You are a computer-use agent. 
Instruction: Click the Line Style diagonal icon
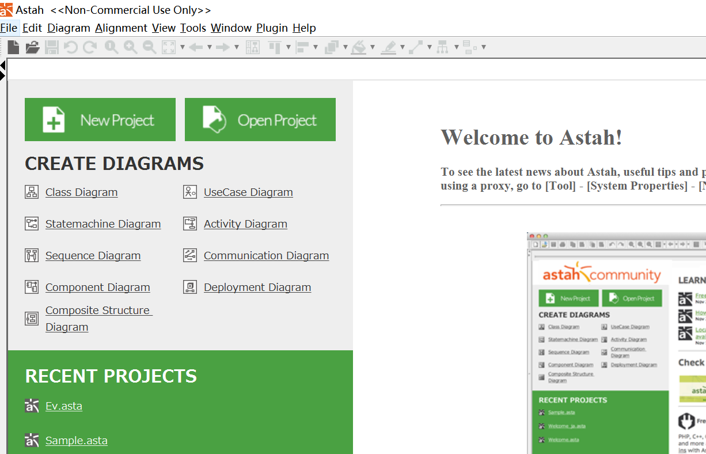click(416, 47)
